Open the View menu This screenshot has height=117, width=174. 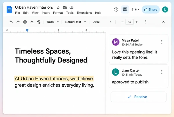tap(35, 13)
